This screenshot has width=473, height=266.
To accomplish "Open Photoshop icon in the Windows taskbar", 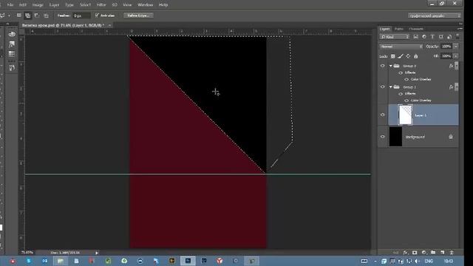I will pyautogui.click(x=188, y=261).
